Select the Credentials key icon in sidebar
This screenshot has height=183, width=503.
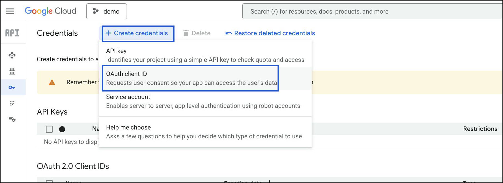(12, 87)
